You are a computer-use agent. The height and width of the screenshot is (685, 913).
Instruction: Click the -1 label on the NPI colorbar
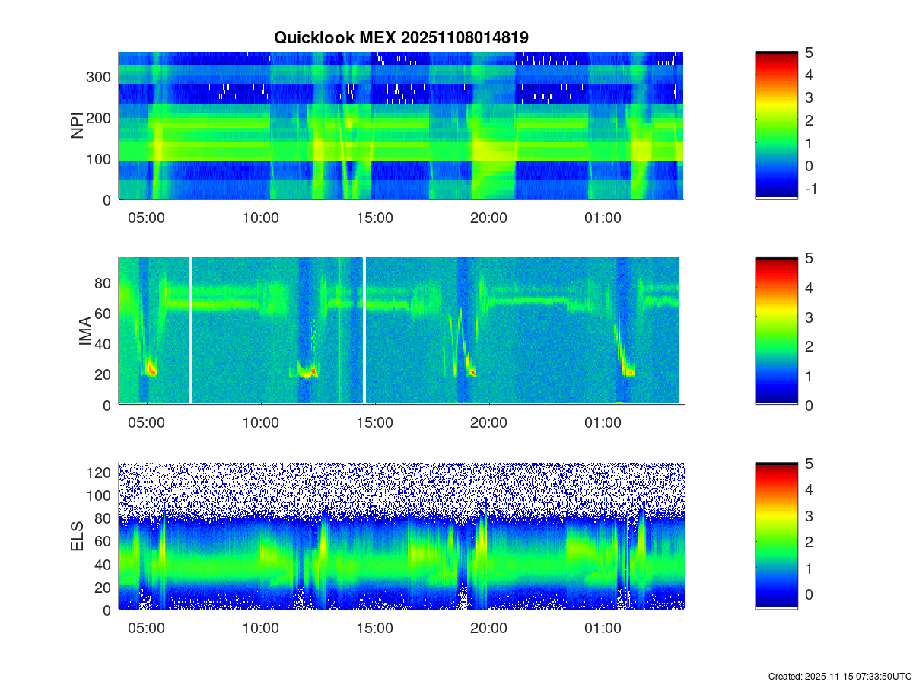pos(810,189)
